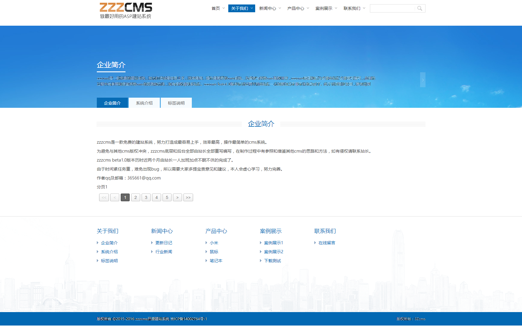Select pagination page 1
The width and height of the screenshot is (522, 330).
pos(125,197)
